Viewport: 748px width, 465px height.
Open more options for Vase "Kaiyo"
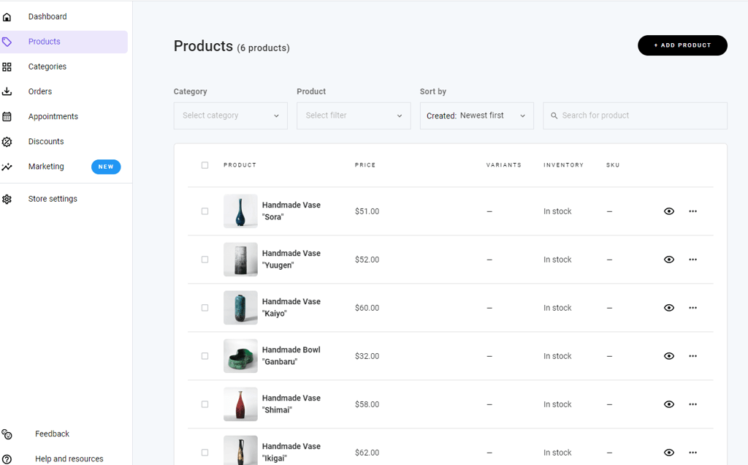click(x=692, y=308)
